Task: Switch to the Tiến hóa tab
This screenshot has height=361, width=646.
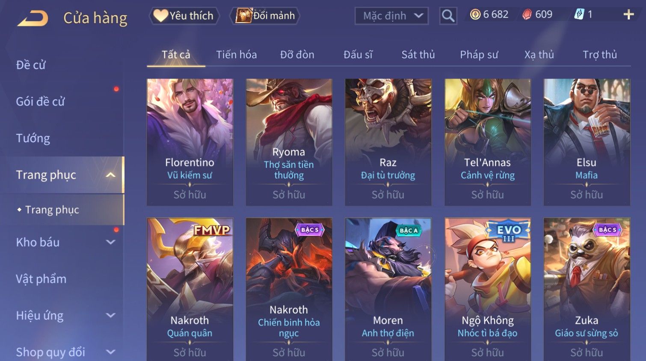Action: 236,55
